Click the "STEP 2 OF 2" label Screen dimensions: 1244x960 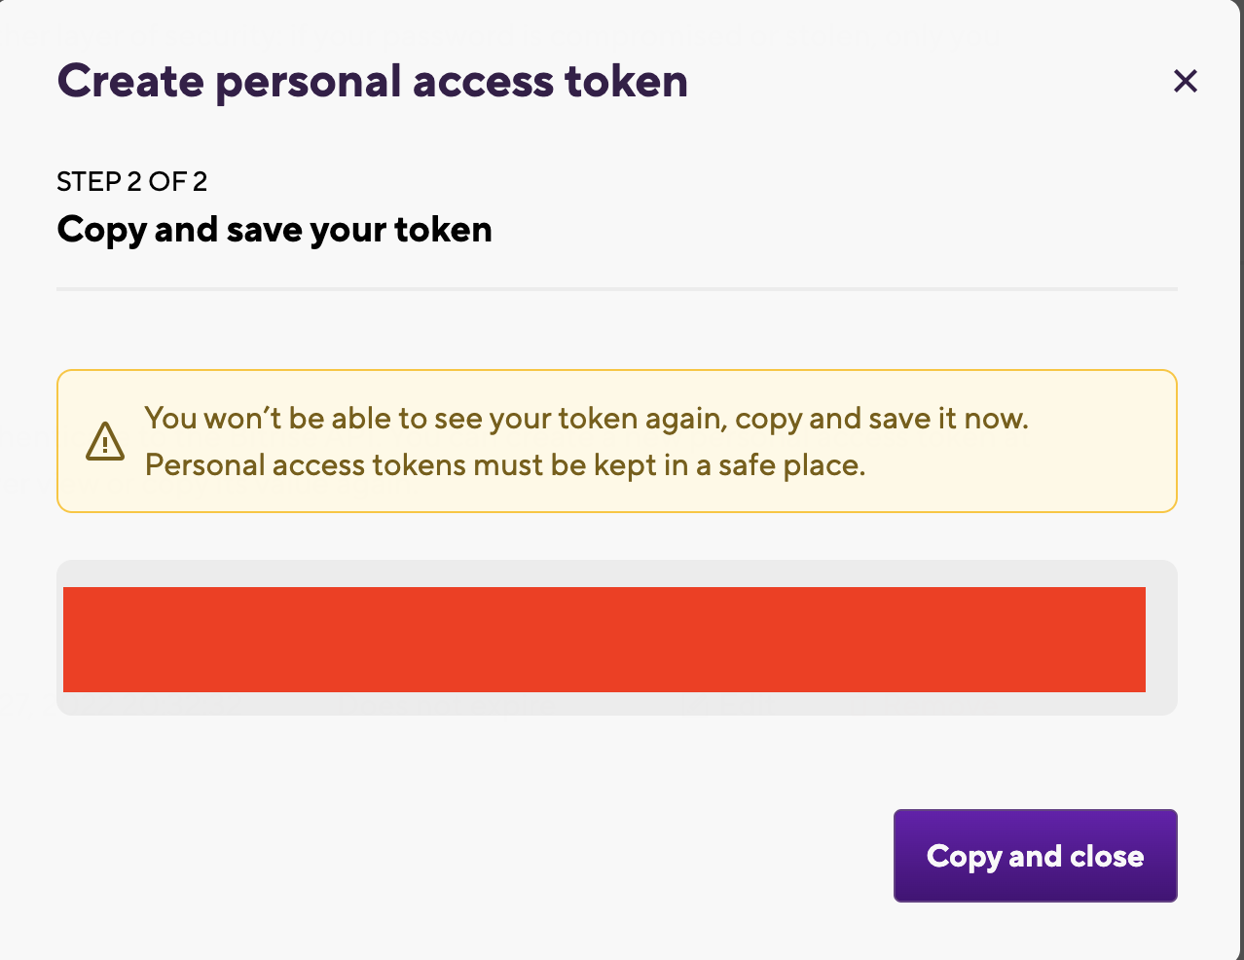131,181
